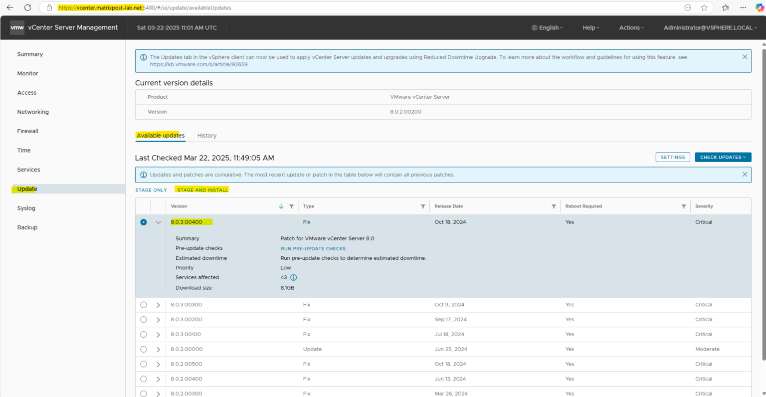Click the vmw logo icon
The width and height of the screenshot is (766, 397).
click(17, 27)
